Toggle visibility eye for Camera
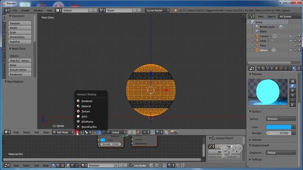 (291, 36)
